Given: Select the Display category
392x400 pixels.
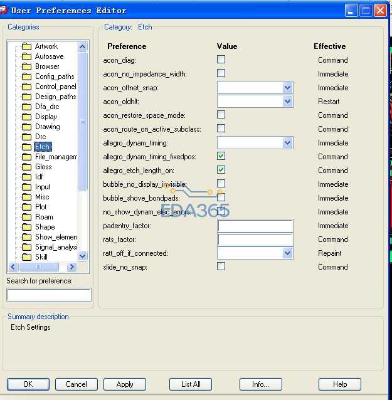Looking at the screenshot, I should coord(46,117).
